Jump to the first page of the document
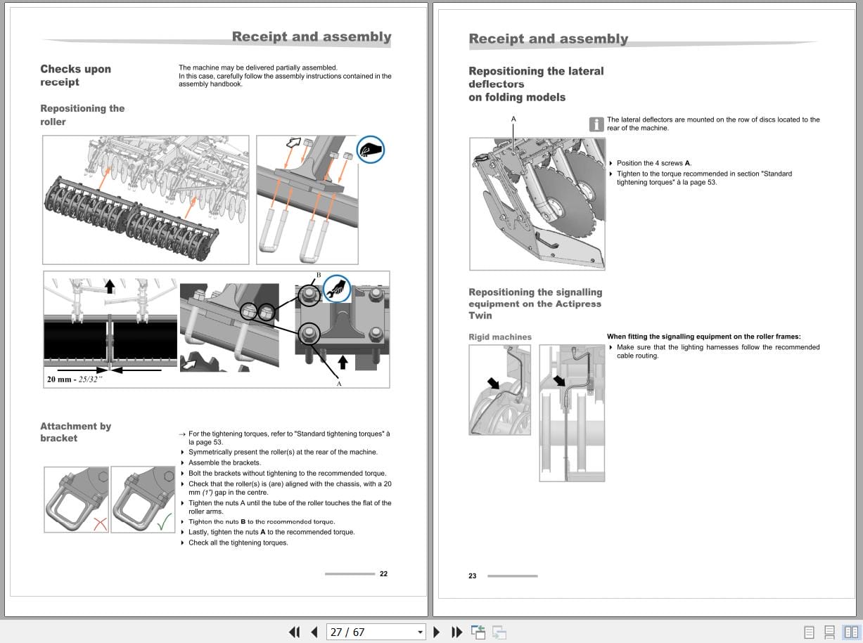The image size is (863, 643). tap(295, 632)
